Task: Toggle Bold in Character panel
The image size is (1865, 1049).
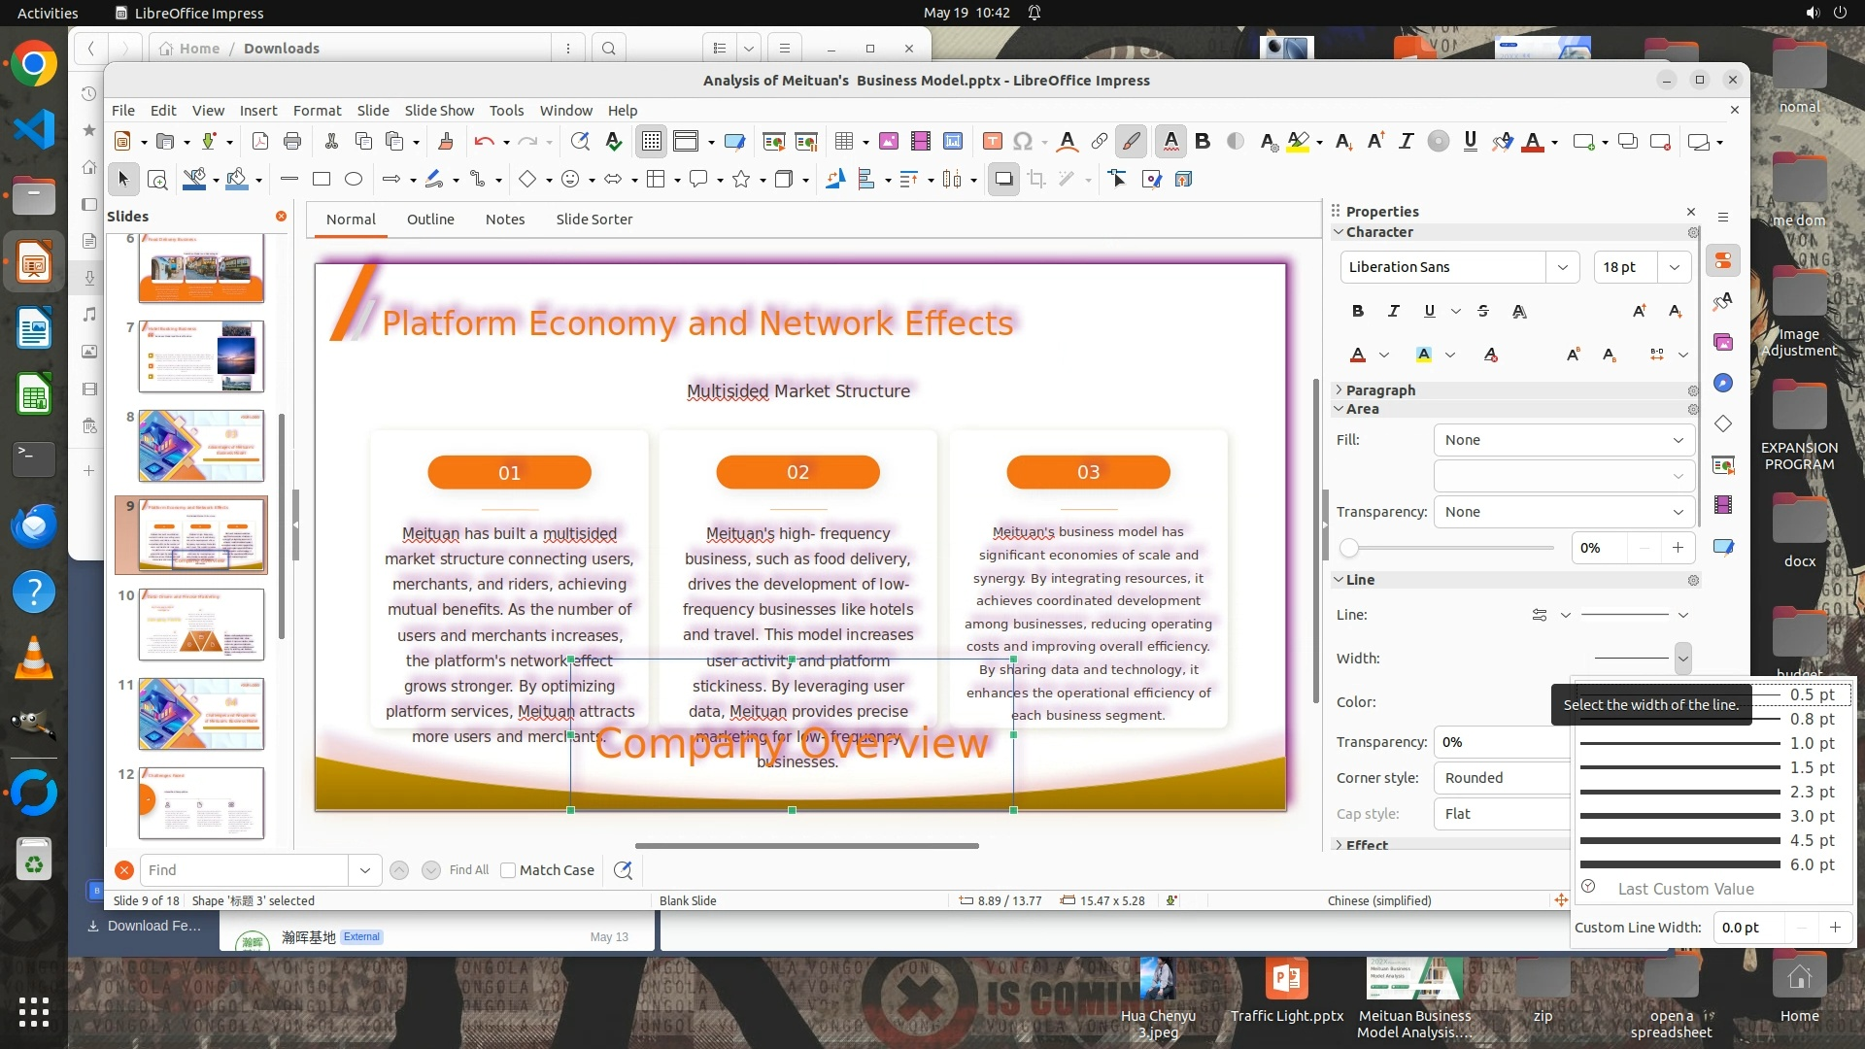Action: click(x=1357, y=311)
